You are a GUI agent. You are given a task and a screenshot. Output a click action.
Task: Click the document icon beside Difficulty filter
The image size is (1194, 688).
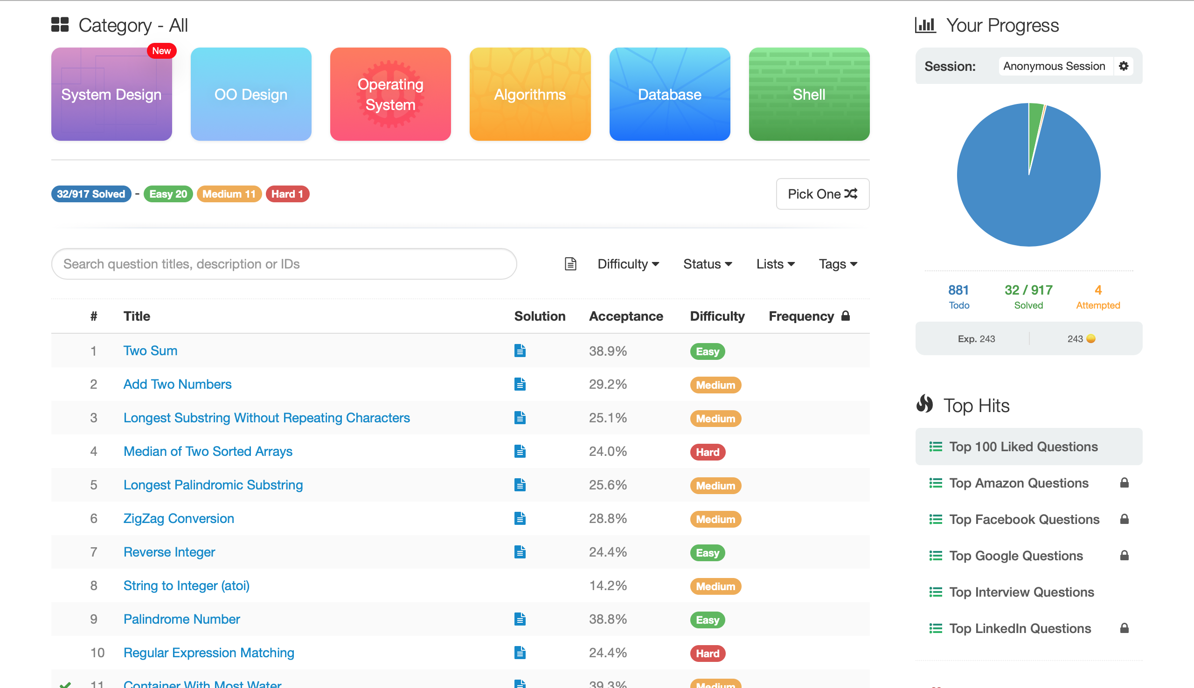point(570,264)
